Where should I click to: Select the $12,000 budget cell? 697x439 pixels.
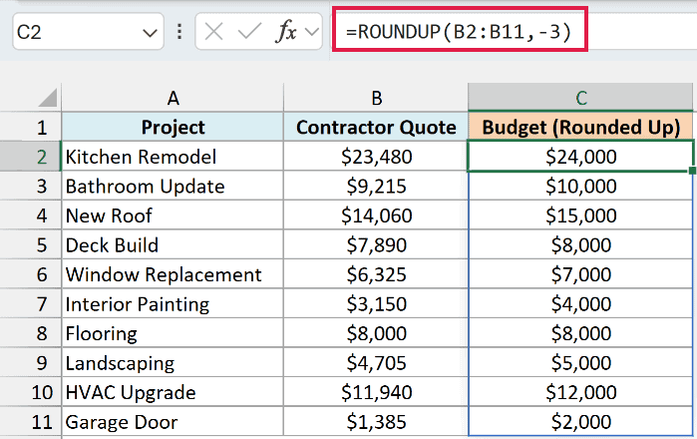click(580, 392)
